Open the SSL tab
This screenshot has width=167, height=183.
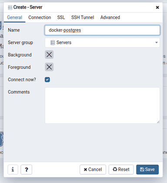point(61,17)
